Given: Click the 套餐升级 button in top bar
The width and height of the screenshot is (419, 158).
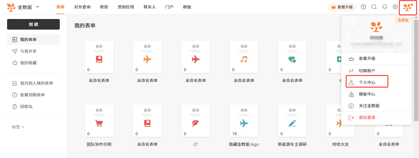Looking at the screenshot, I should tap(342, 7).
